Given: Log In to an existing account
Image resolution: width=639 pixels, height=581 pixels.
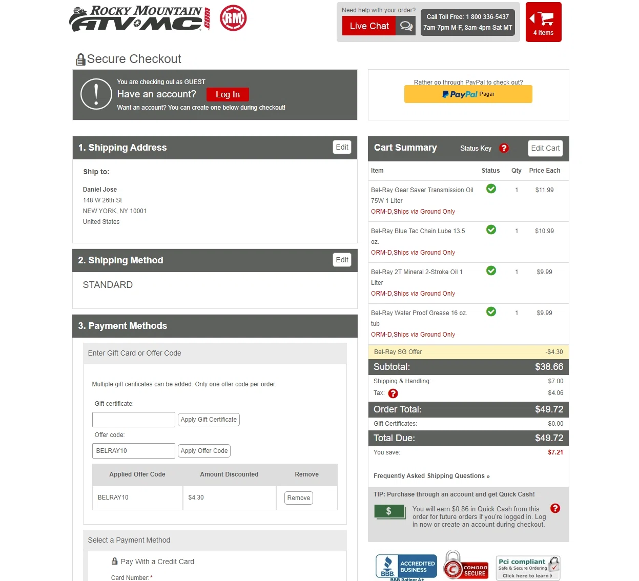Looking at the screenshot, I should click(x=228, y=94).
